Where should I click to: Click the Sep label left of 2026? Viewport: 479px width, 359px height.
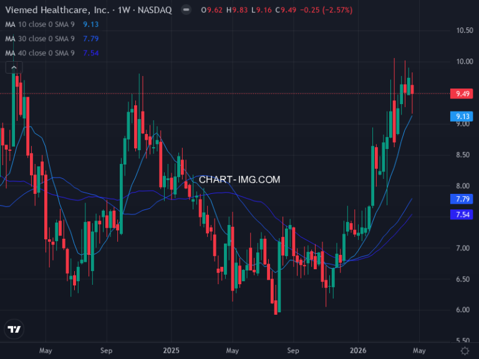tap(293, 351)
